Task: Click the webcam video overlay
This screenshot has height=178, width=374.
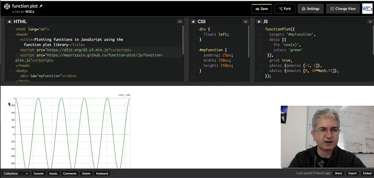Action: (327, 137)
